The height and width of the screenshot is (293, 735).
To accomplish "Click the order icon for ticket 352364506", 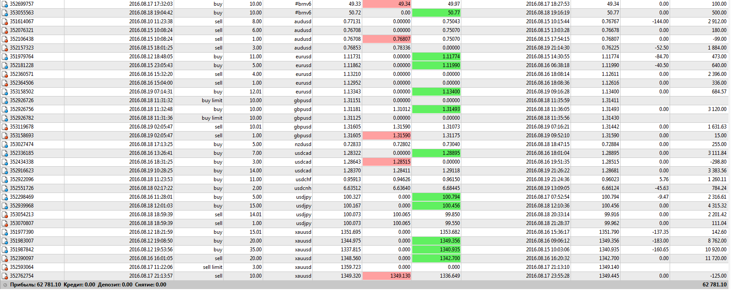I will [x=5, y=83].
